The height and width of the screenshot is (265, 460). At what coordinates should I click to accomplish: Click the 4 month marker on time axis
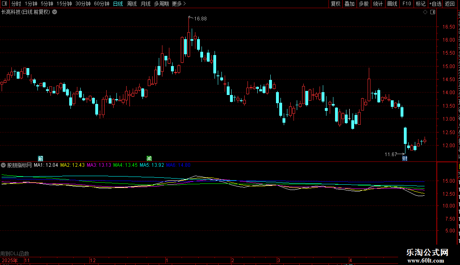pos(350,260)
